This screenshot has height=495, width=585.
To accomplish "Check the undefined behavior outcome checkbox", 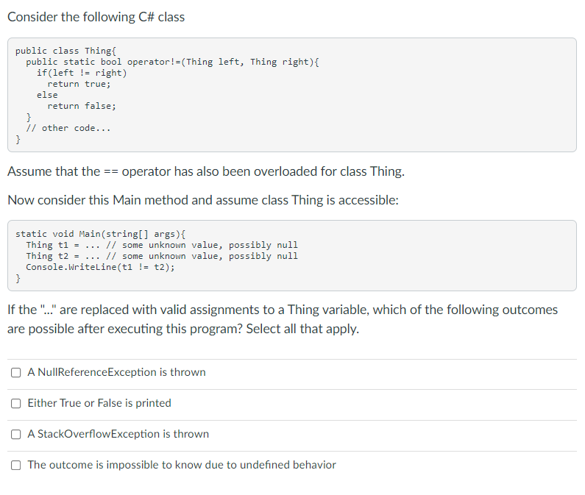I will pyautogui.click(x=15, y=465).
